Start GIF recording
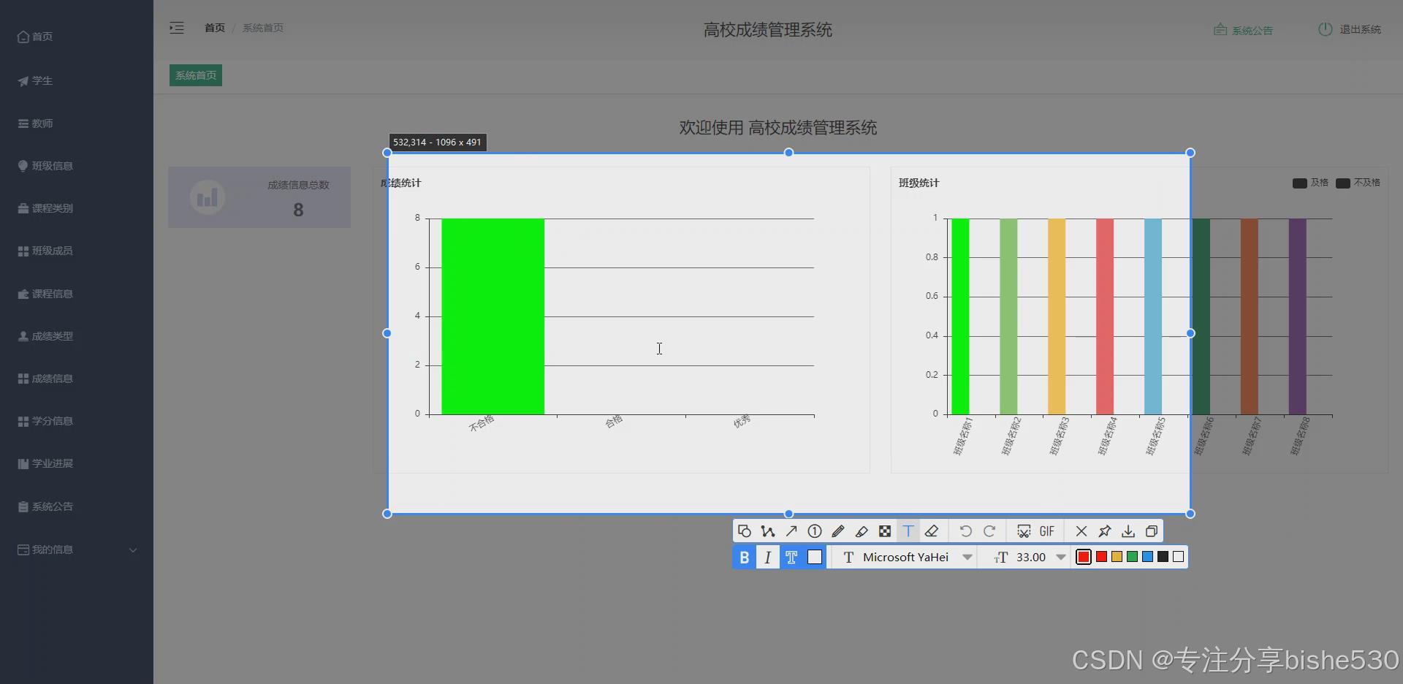1403x684 pixels. 1047,531
